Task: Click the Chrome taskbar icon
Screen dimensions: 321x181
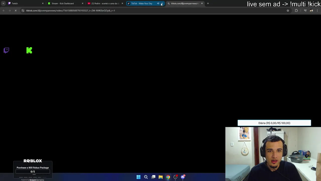Action: coord(168,177)
